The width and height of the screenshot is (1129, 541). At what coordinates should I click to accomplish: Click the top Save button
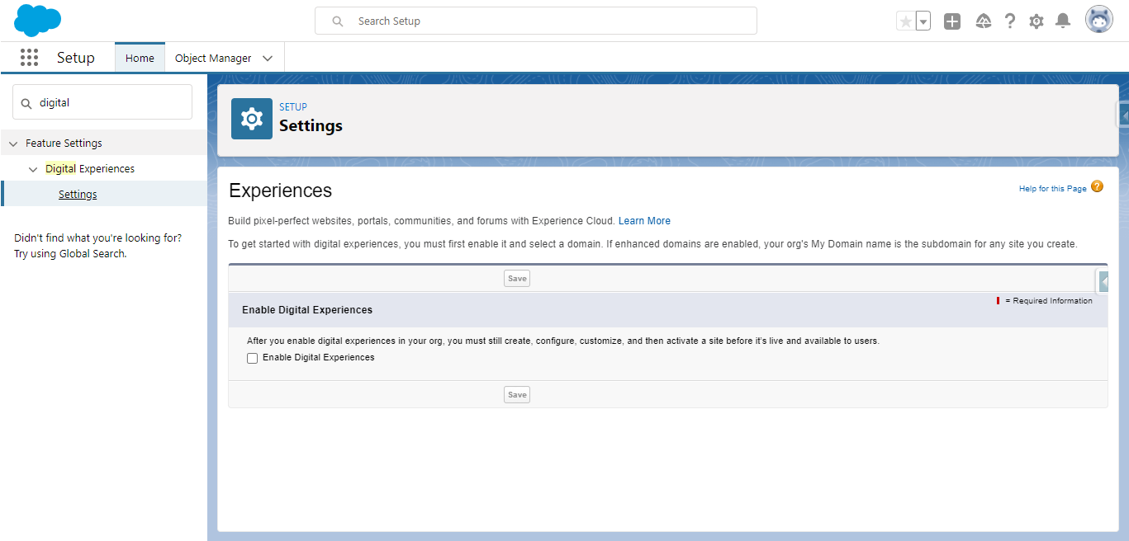point(517,279)
